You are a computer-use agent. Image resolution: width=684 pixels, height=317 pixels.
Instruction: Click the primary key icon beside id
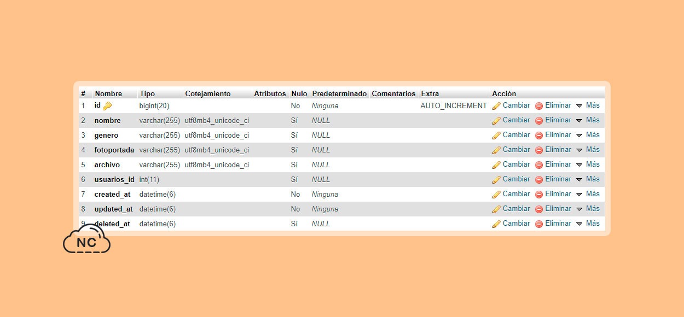[107, 106]
